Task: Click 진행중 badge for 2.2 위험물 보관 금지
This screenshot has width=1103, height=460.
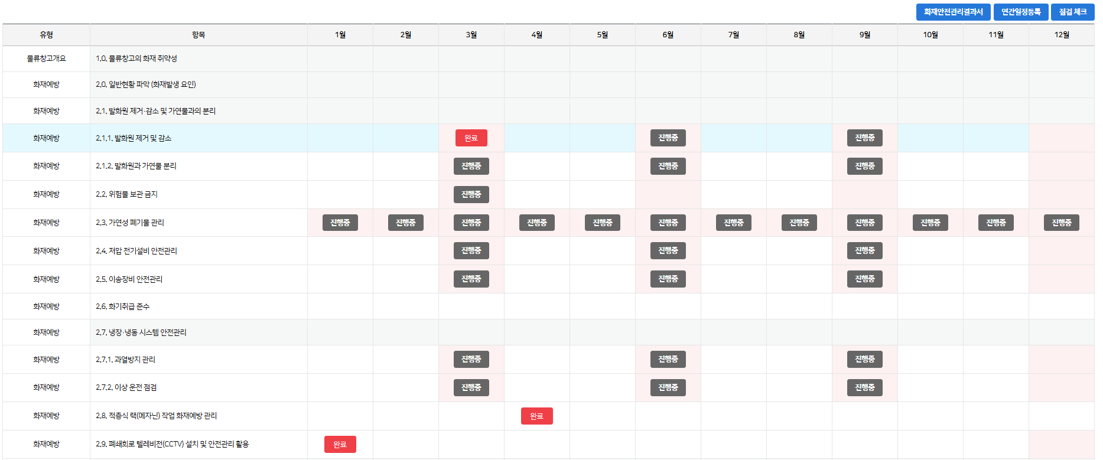Action: click(471, 194)
